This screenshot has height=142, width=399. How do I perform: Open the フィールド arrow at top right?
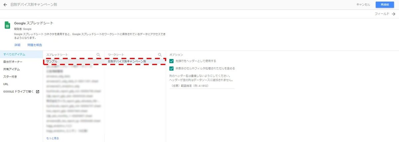tap(394, 14)
